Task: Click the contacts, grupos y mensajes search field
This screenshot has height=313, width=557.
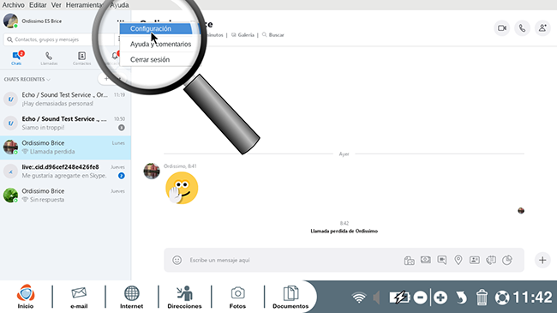Action: pos(58,39)
